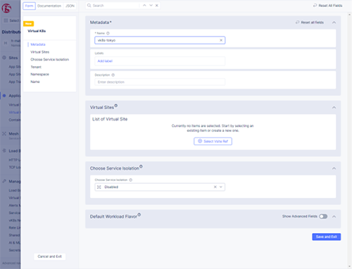Click Reset All Fields at top right
This screenshot has height=269, width=352.
point(327,6)
